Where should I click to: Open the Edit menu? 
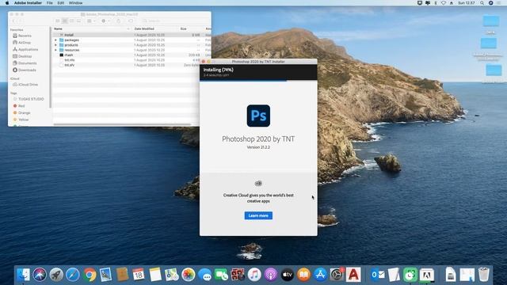point(61,3)
